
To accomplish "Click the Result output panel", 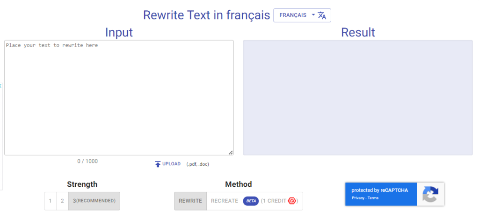I will (358, 98).
